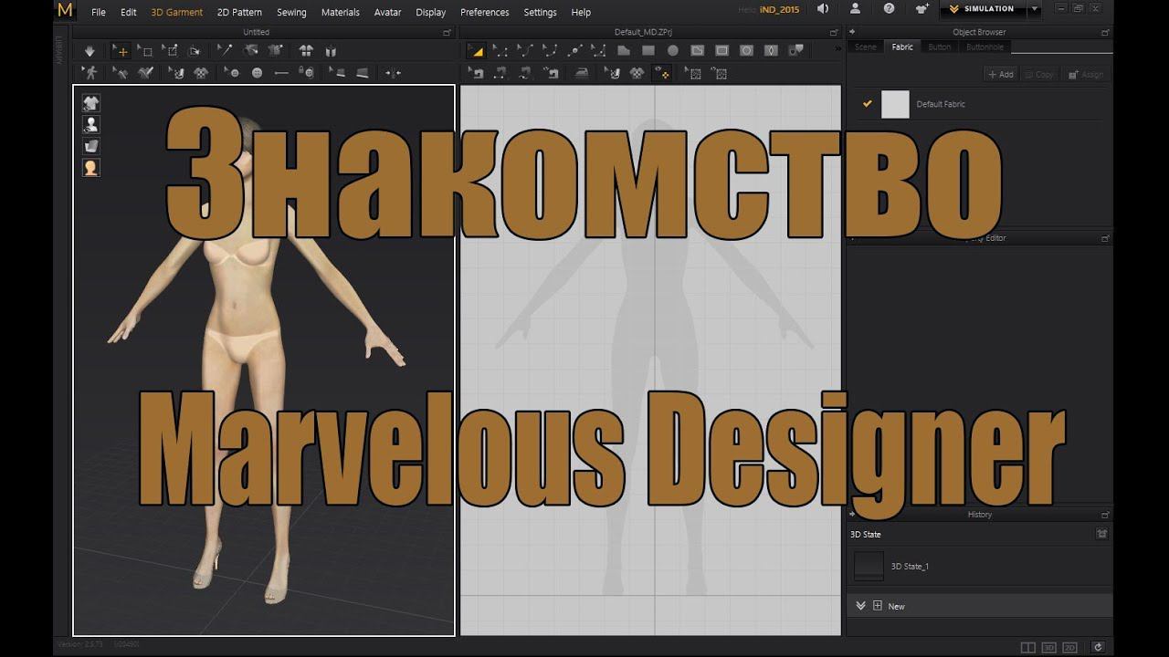Click the Default Fabric white swatch
This screenshot has height=657, width=1169.
(x=895, y=104)
